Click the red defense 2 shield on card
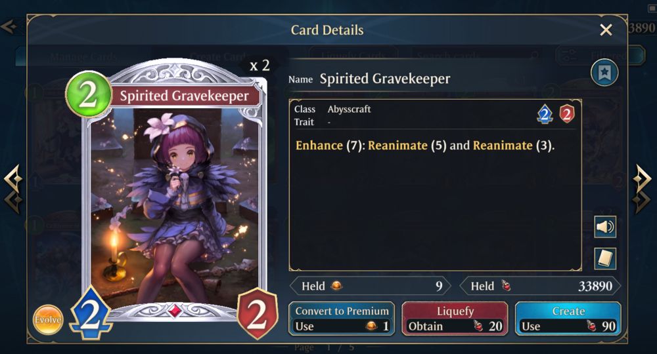 pyautogui.click(x=257, y=313)
